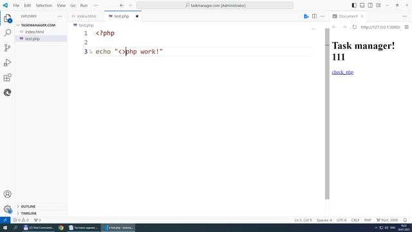Open the Run and Debug view
Screen dimensions: 412x232
(x=7, y=63)
